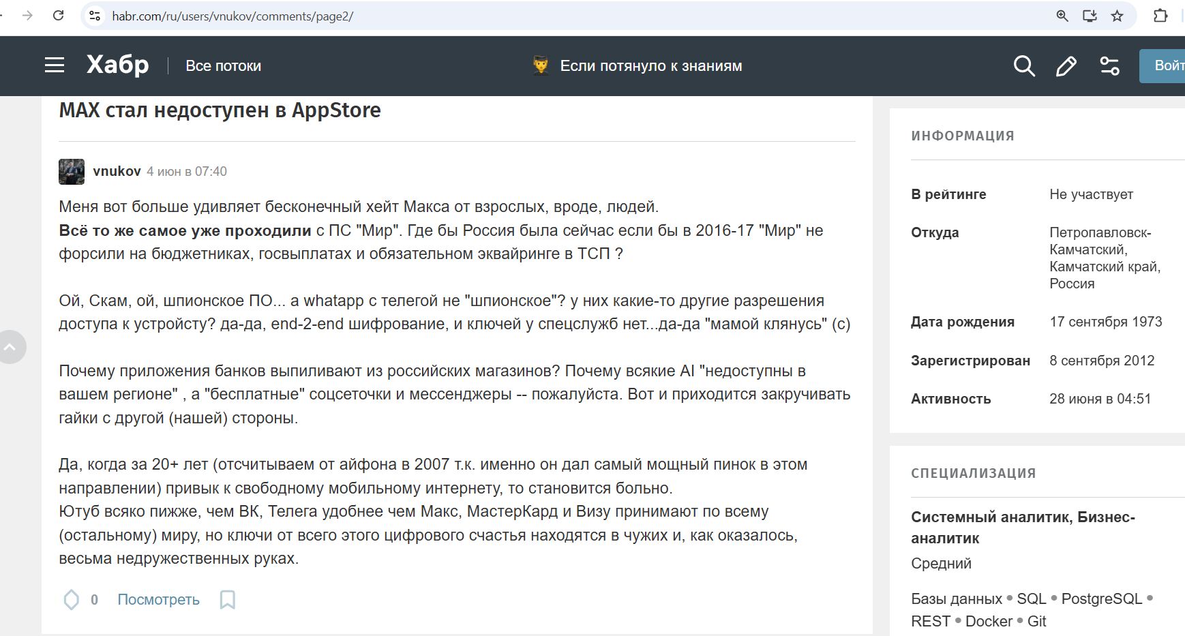Click the REST skill tag
This screenshot has width=1185, height=636.
tap(931, 622)
